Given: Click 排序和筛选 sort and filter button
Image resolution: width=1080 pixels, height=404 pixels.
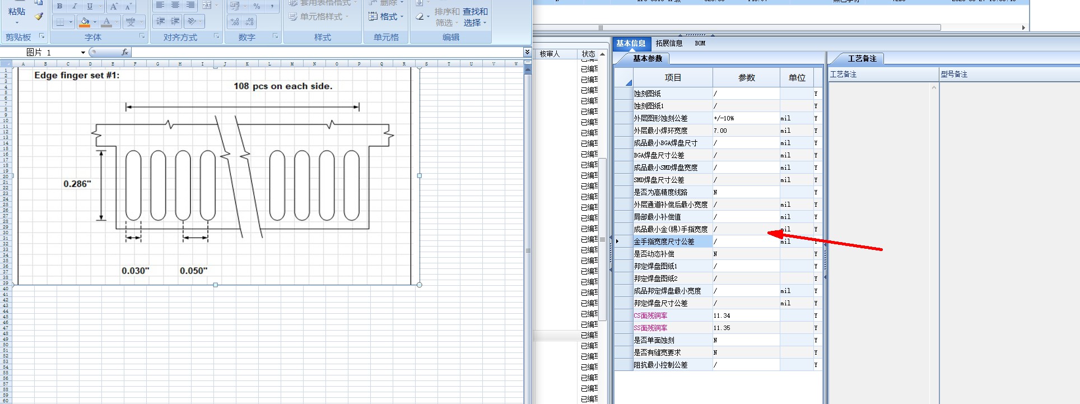Looking at the screenshot, I should coord(447,17).
